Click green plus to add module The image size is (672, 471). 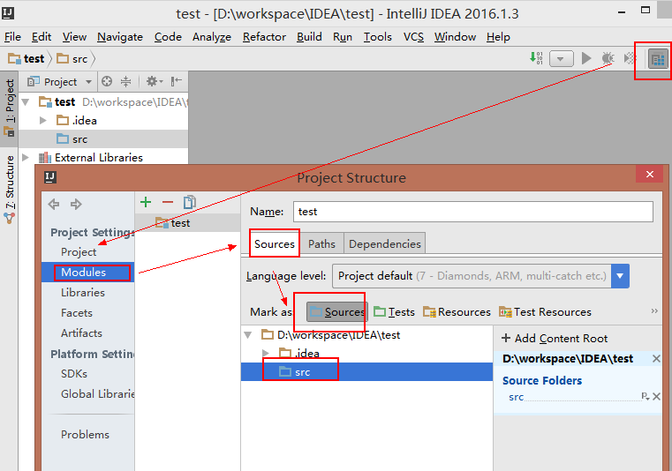point(146,202)
